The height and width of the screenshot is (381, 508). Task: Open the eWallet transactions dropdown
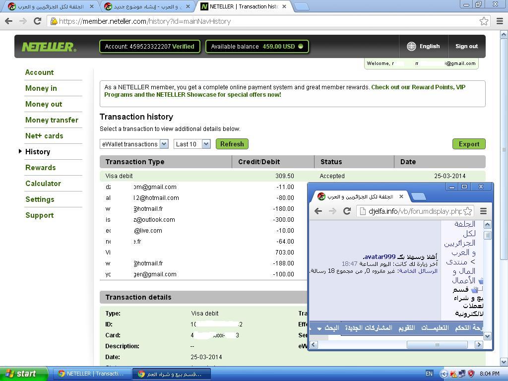[x=134, y=144]
